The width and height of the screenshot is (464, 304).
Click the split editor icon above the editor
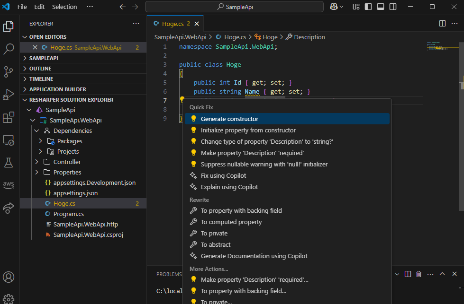point(442,23)
